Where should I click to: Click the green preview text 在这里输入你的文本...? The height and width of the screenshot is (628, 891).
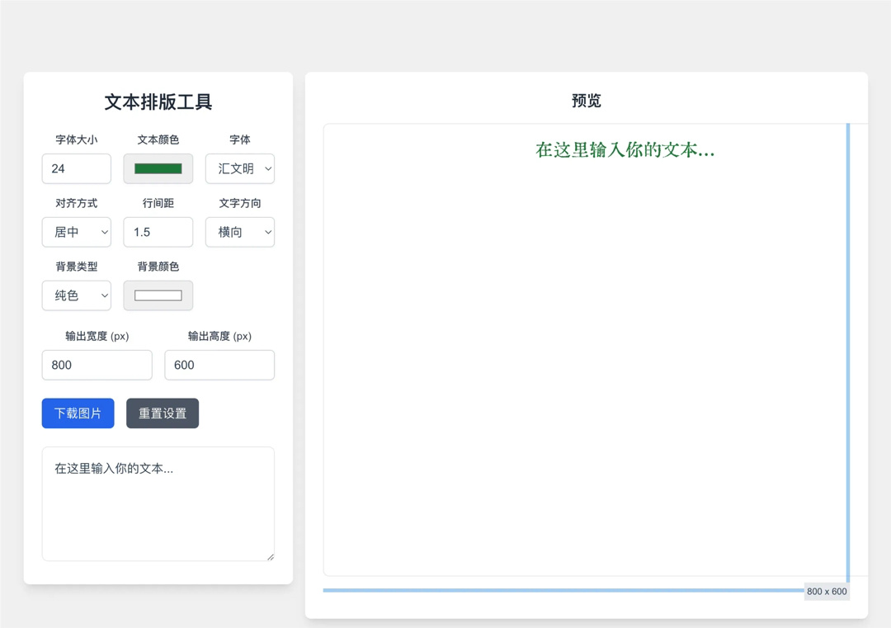[625, 150]
